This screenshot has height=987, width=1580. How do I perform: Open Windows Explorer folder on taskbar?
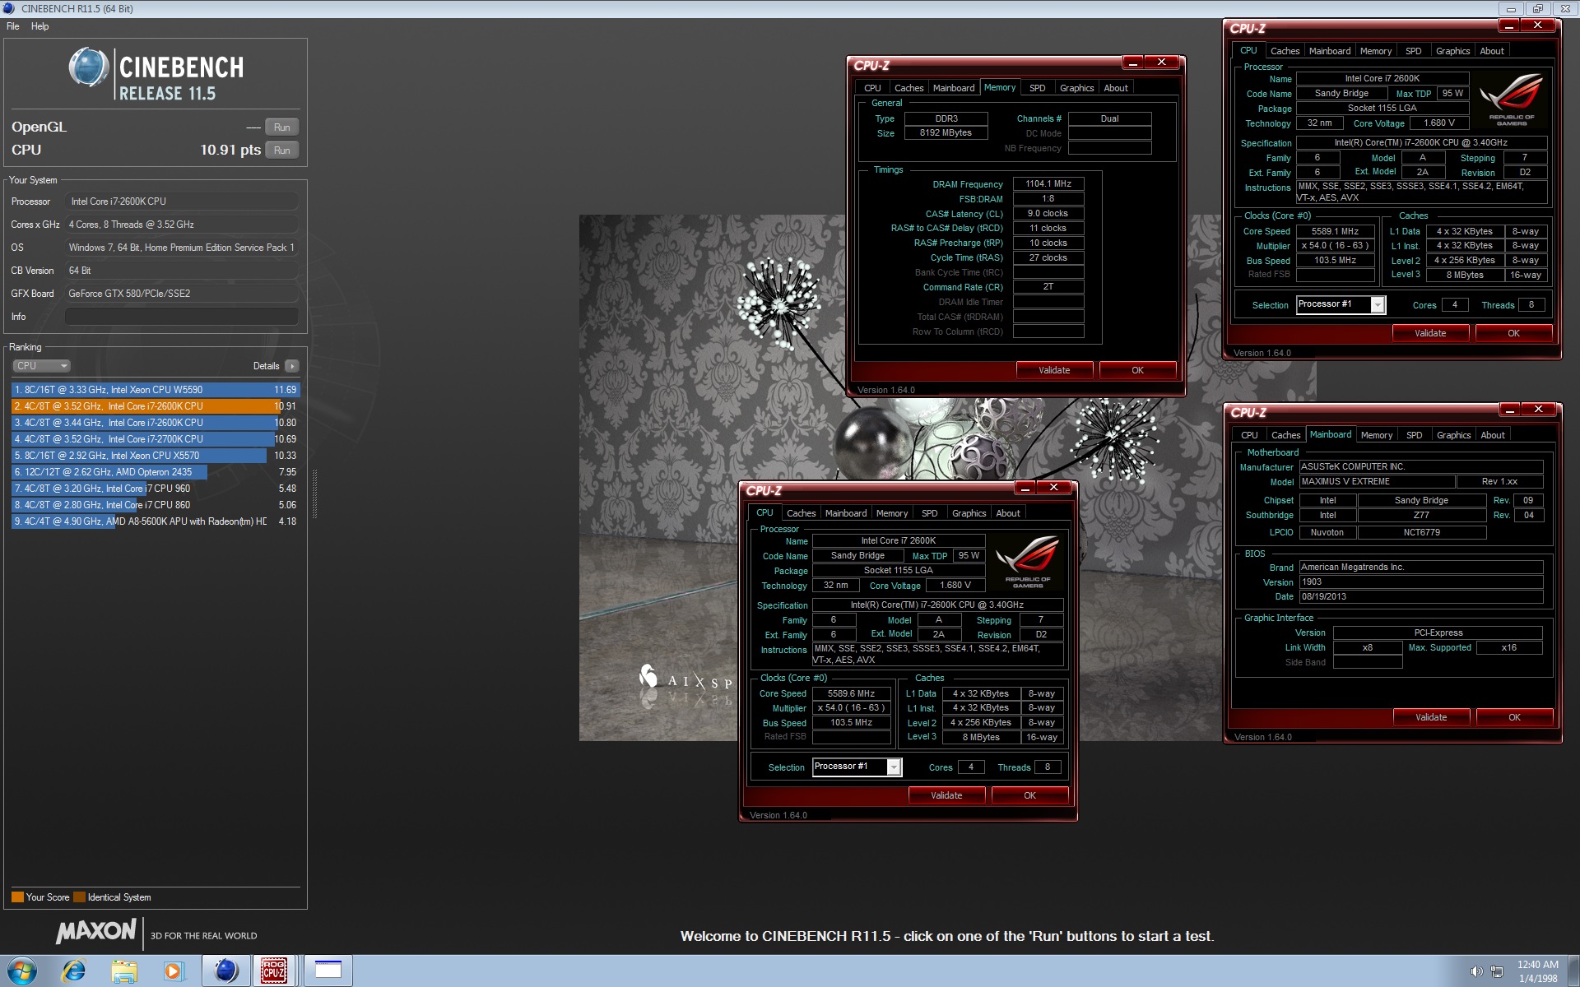(x=124, y=971)
